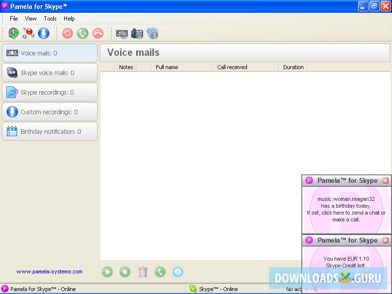Sort by the Call received column header

(245, 67)
